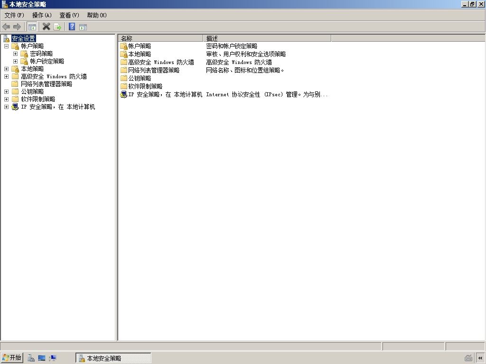486x364 pixels.
Task: Click 公钥策略 folder icon in the right list
Action: click(x=124, y=78)
